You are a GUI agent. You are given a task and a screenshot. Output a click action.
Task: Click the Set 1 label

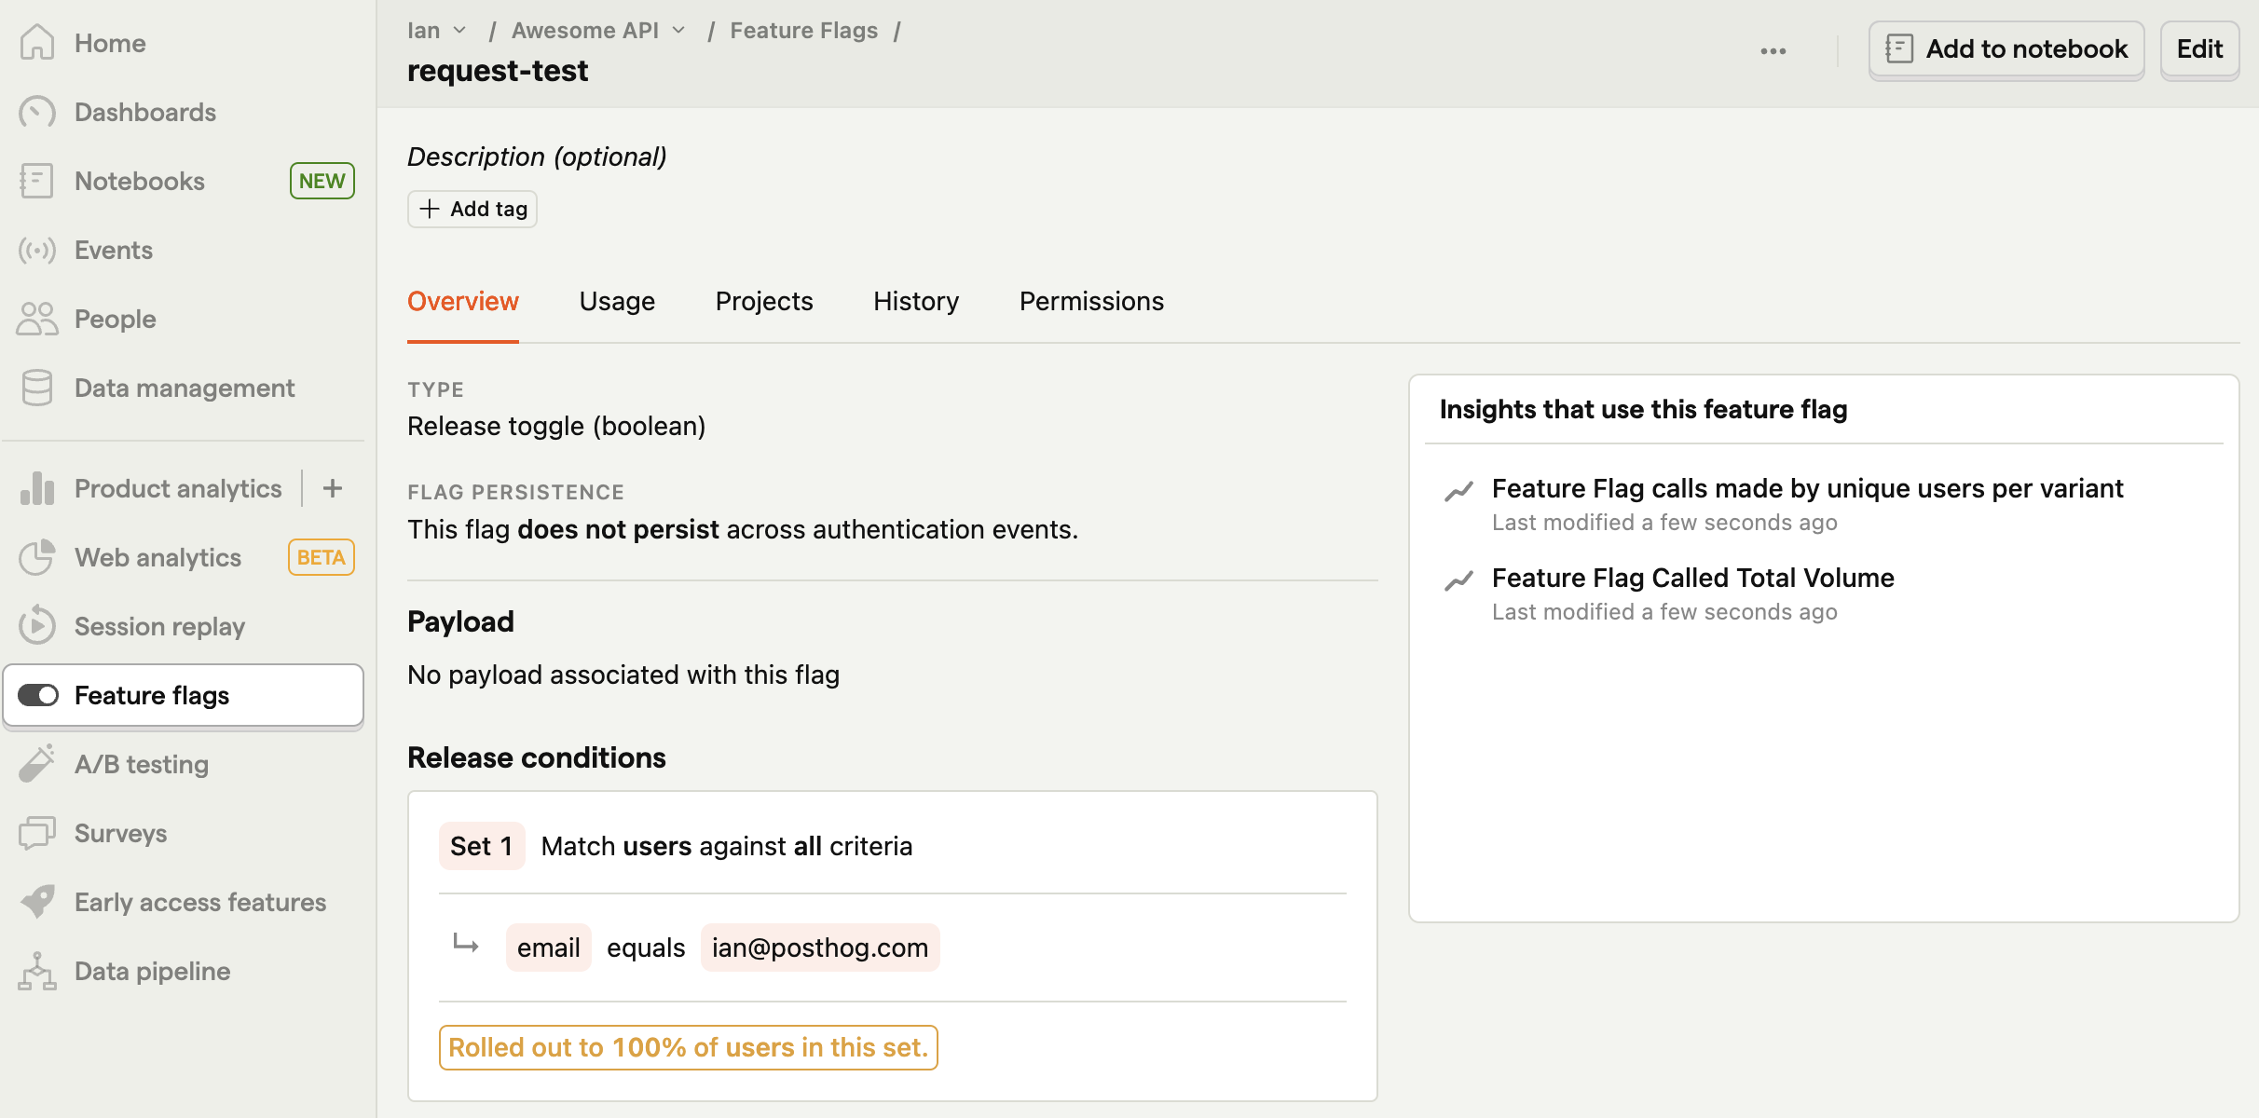tap(482, 846)
